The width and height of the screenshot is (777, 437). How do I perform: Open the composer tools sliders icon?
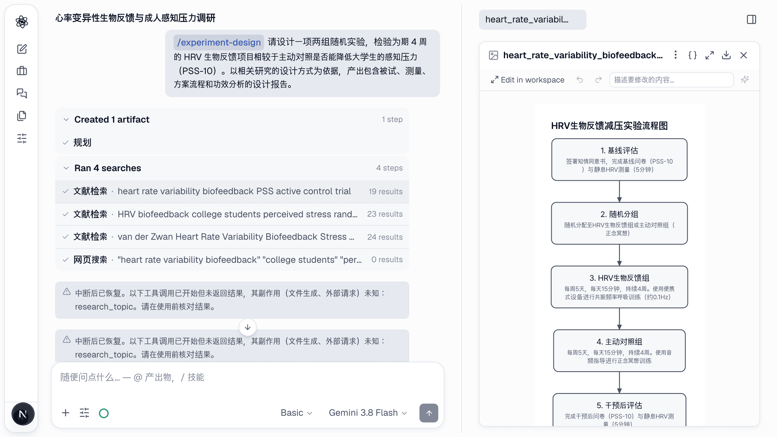[x=84, y=413]
